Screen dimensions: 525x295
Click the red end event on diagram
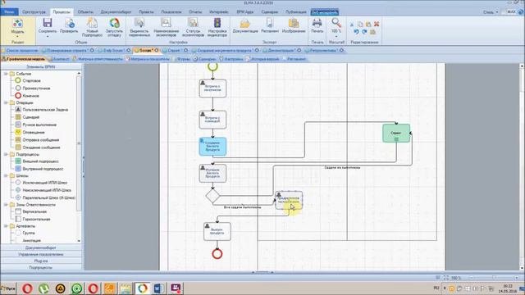click(217, 254)
